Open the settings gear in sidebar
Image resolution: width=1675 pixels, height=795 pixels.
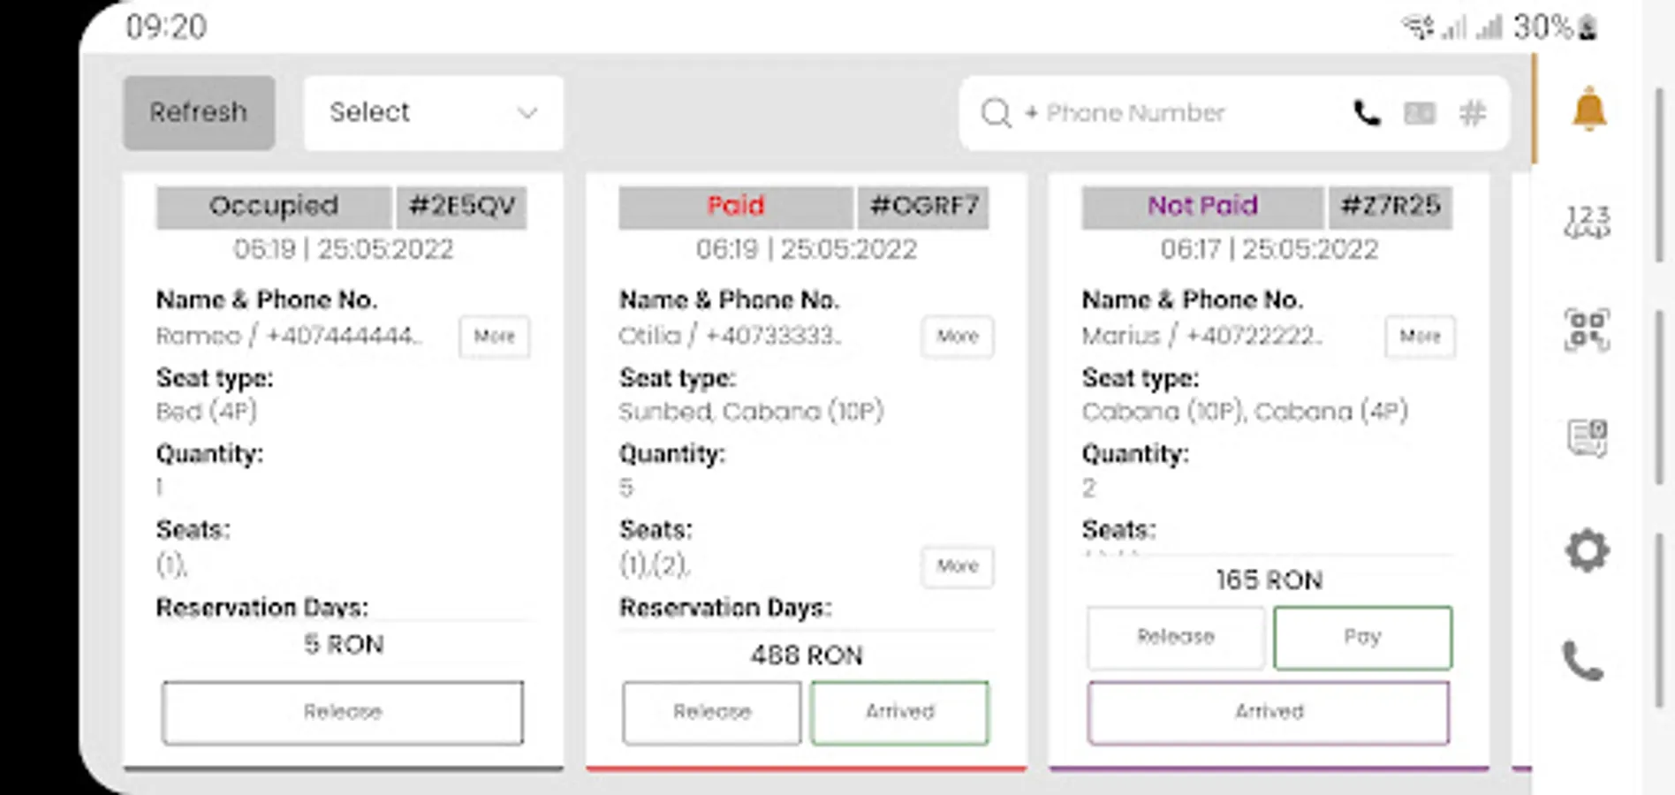(x=1588, y=550)
